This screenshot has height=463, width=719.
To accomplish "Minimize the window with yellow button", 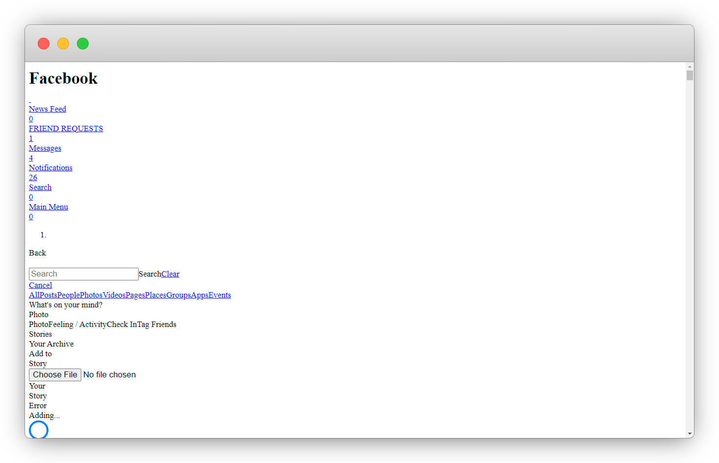I will click(63, 44).
